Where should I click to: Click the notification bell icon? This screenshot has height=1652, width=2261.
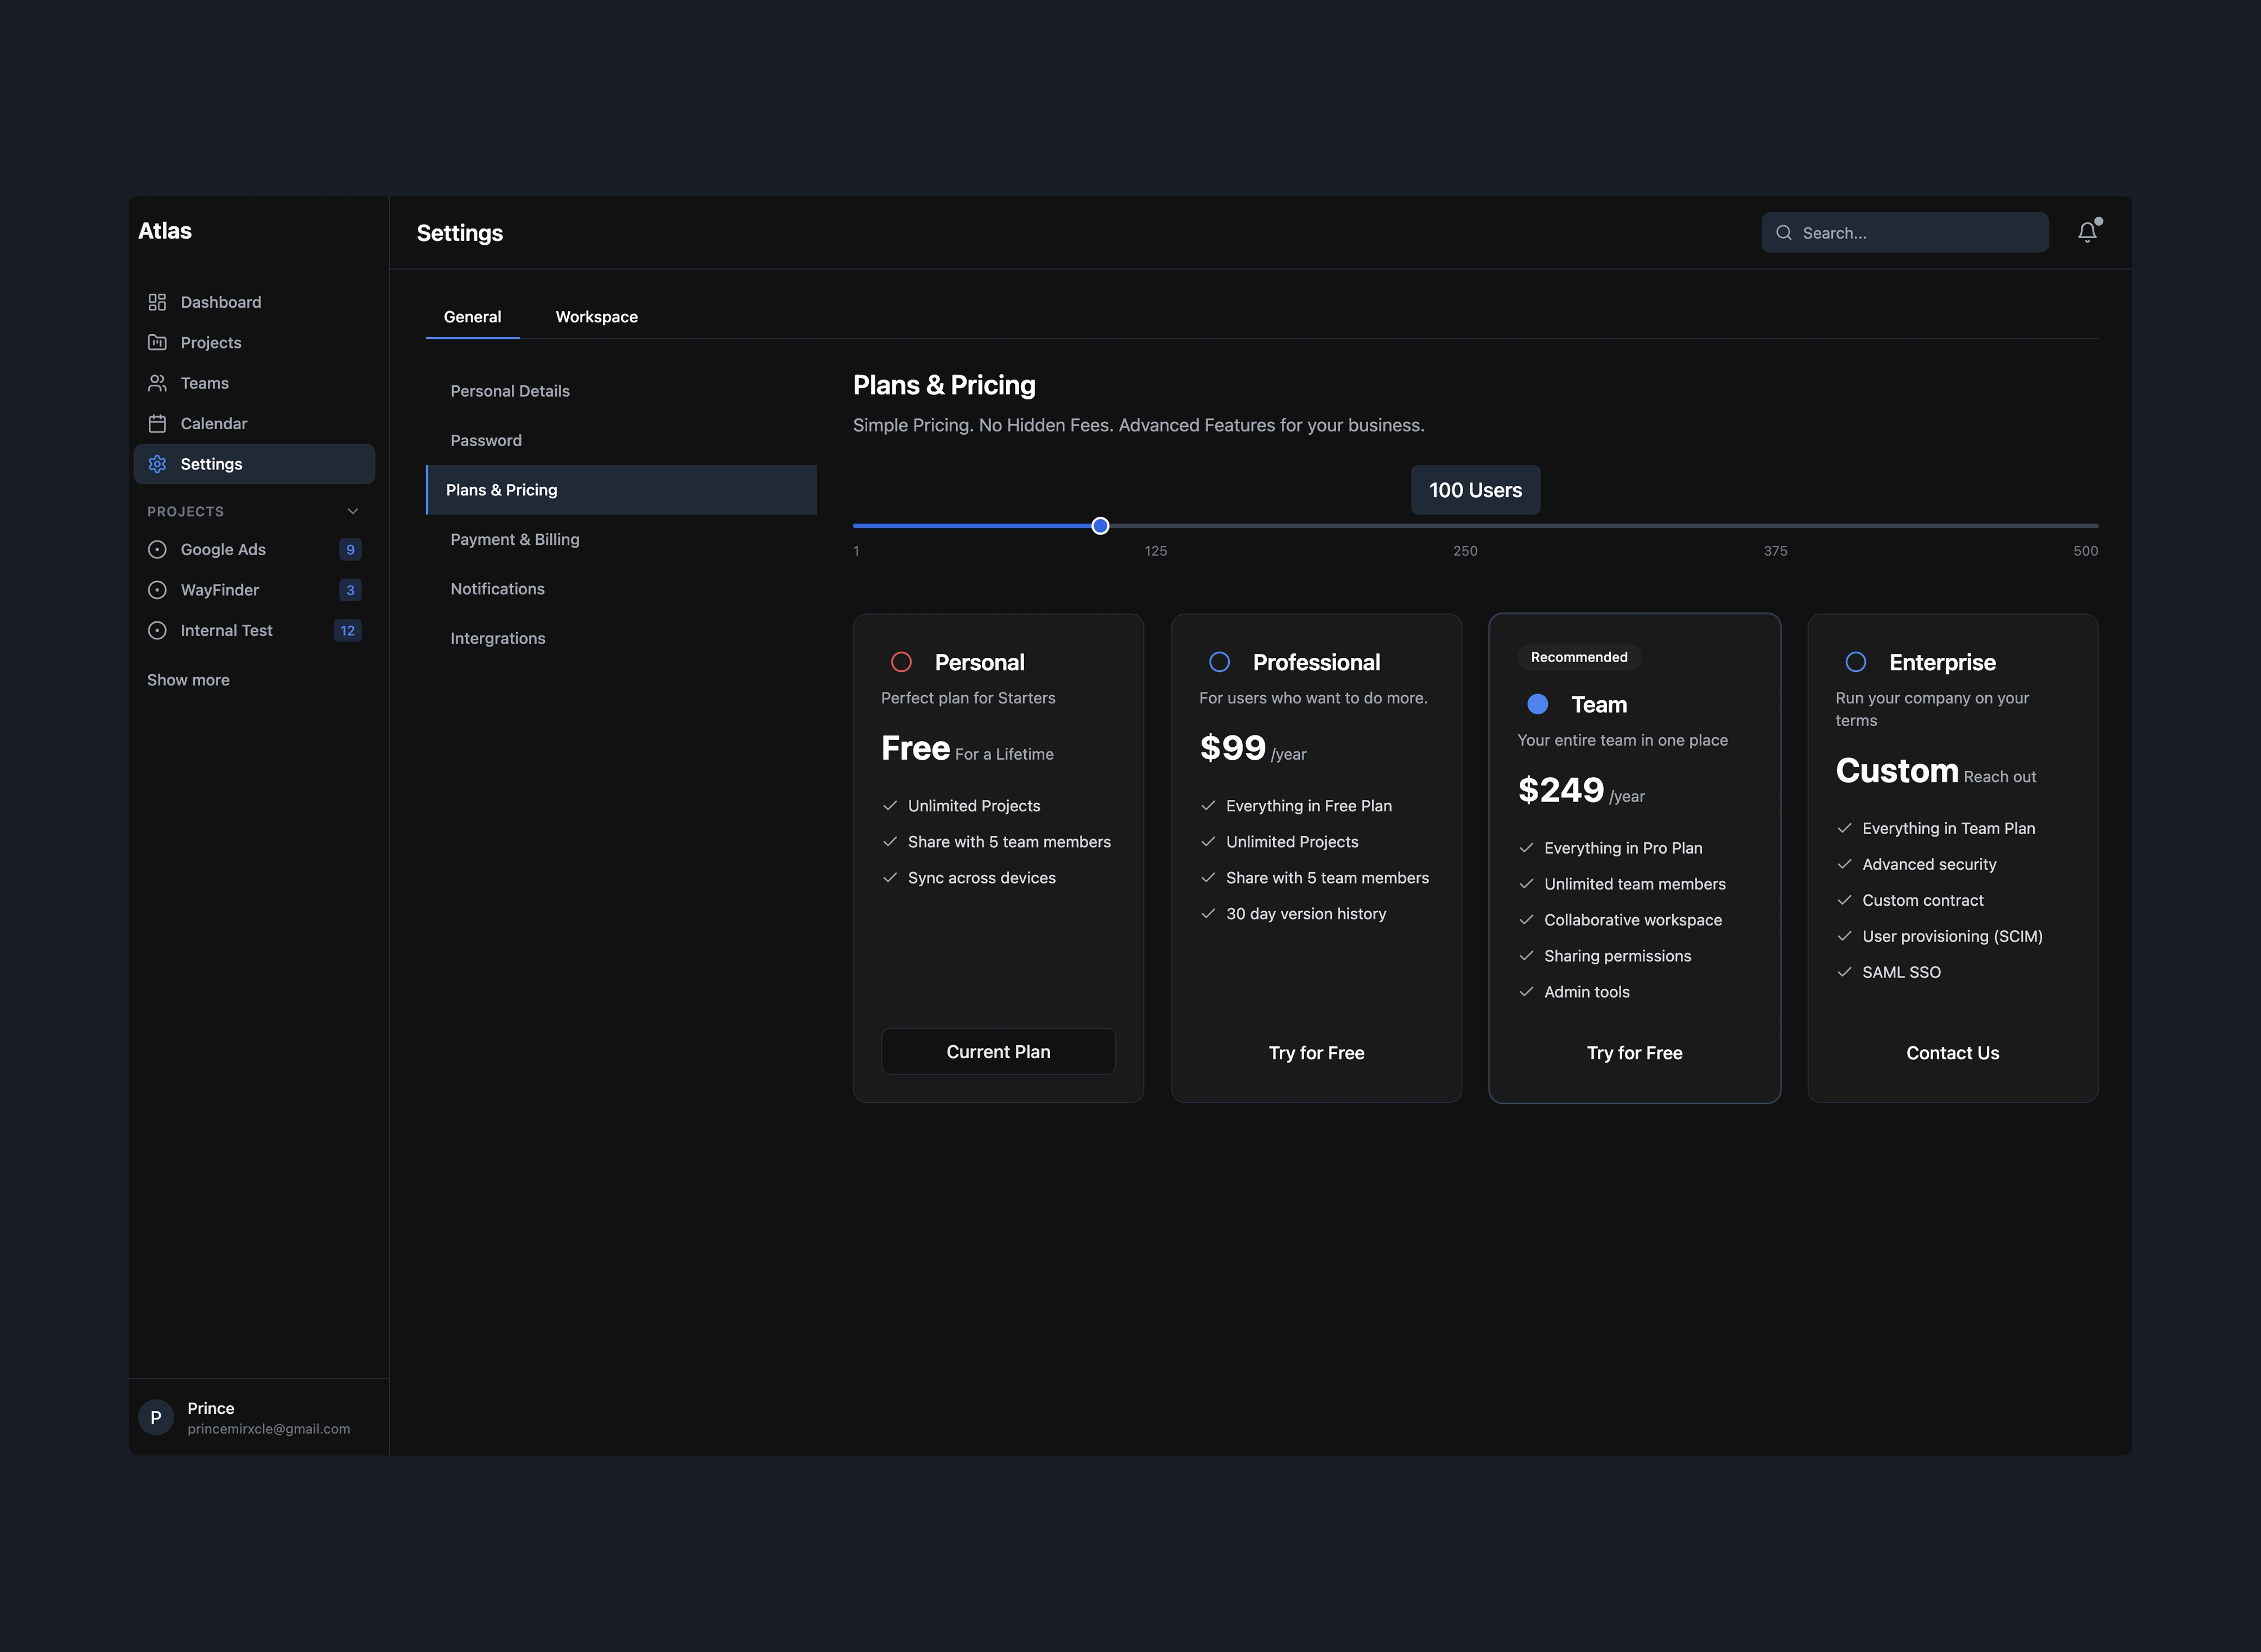tap(2087, 232)
